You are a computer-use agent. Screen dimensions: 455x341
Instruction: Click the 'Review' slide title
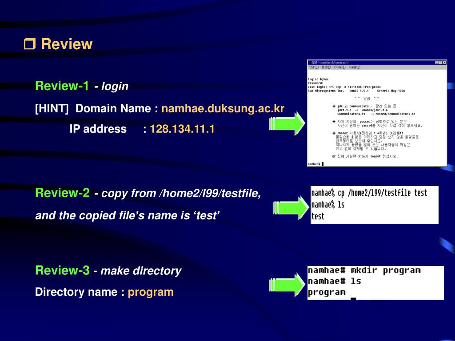(67, 44)
